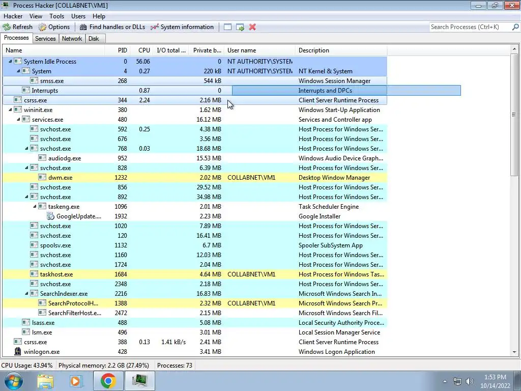Sort by User name column header
The image size is (521, 391).
tap(259, 50)
